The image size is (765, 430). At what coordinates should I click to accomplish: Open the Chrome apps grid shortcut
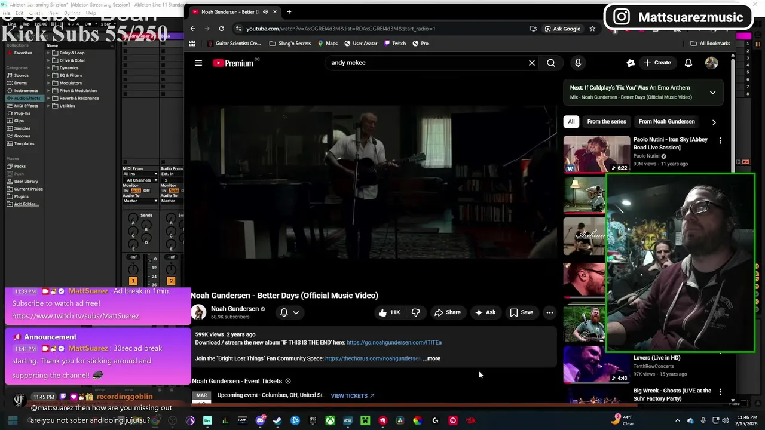tap(192, 44)
